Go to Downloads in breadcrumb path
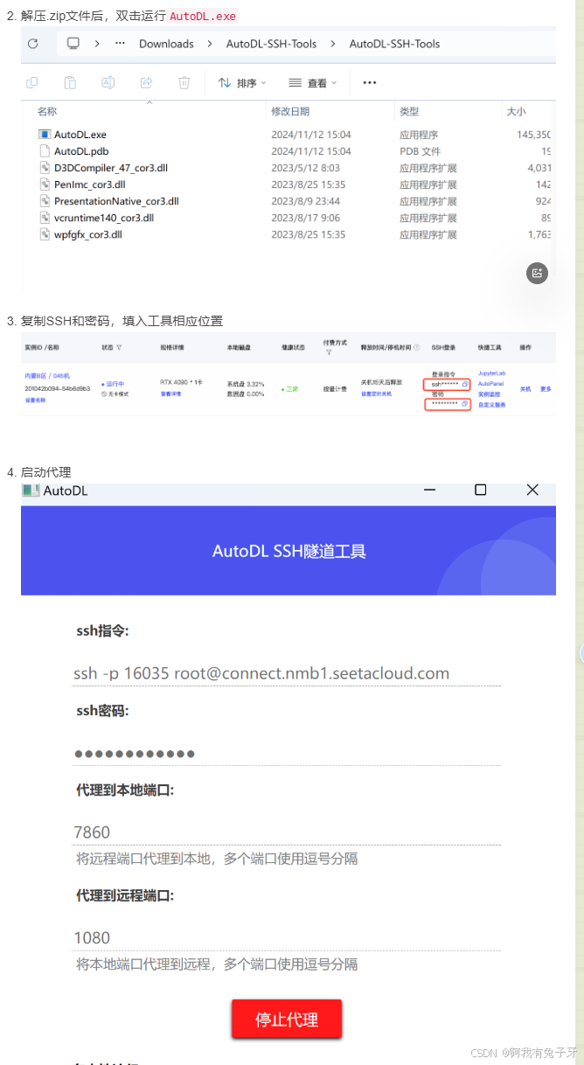 coord(166,44)
